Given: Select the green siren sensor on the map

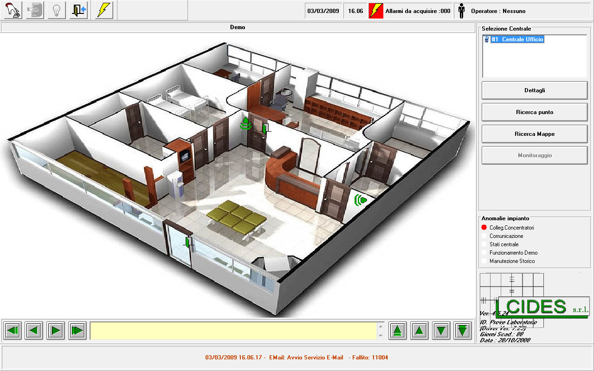Looking at the screenshot, I should (x=245, y=123).
